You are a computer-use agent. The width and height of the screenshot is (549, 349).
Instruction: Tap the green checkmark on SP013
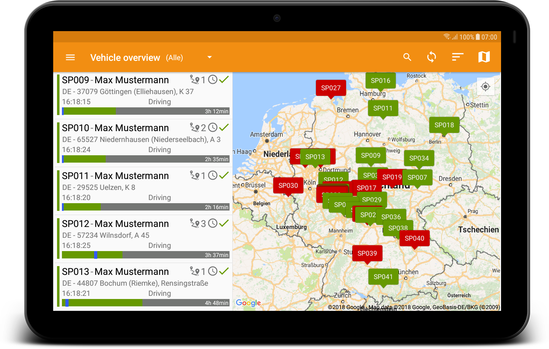pyautogui.click(x=224, y=271)
